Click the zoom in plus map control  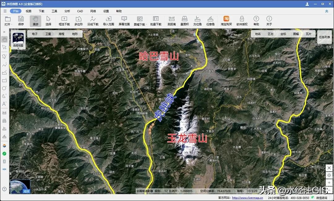[x=329, y=183]
